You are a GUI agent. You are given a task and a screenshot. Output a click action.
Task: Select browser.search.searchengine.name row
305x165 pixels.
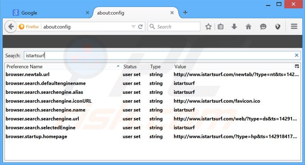(152, 110)
